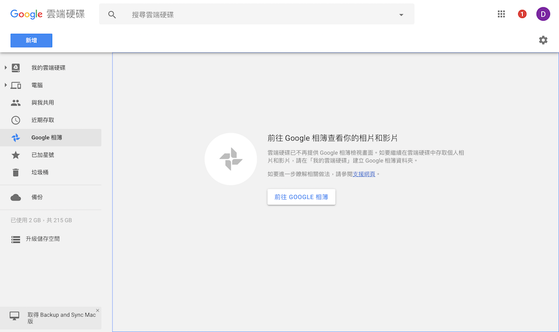
Task: Expand 我的雲端硬碟 in the sidebar
Action: (x=5, y=68)
